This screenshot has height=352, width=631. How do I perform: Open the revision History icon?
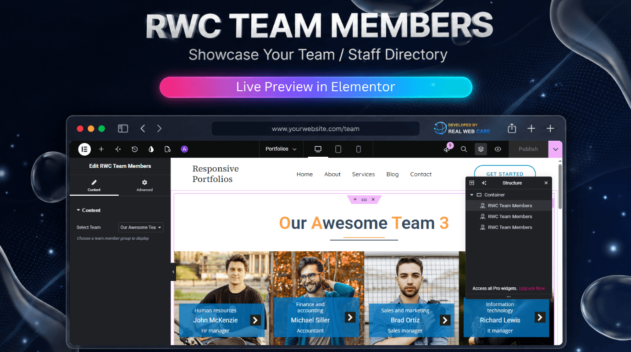click(x=134, y=149)
